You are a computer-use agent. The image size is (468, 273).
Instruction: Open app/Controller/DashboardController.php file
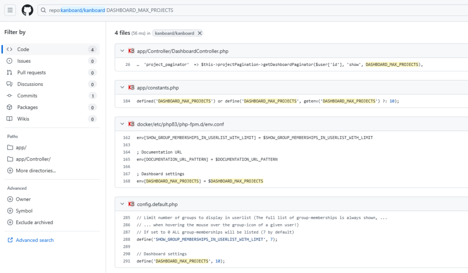183,51
